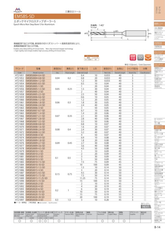Click the L/D column header

coord(95,69)
